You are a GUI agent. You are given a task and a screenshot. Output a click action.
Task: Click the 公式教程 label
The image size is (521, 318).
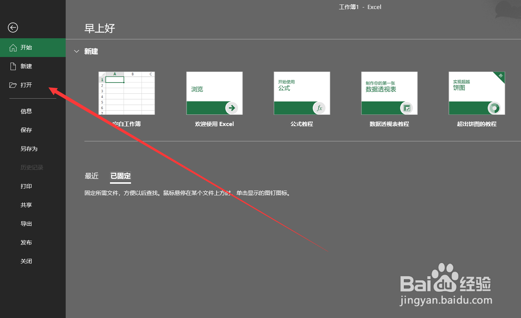click(x=302, y=124)
